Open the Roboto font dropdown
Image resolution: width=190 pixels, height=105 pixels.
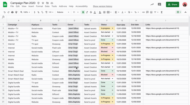coord(63,12)
